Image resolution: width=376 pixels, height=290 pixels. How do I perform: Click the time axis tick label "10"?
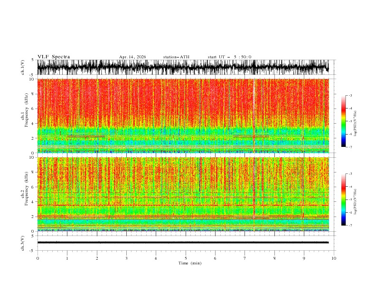334,258
